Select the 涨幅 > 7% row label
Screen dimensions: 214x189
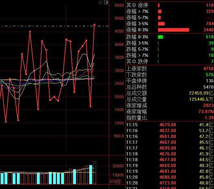[137, 11]
